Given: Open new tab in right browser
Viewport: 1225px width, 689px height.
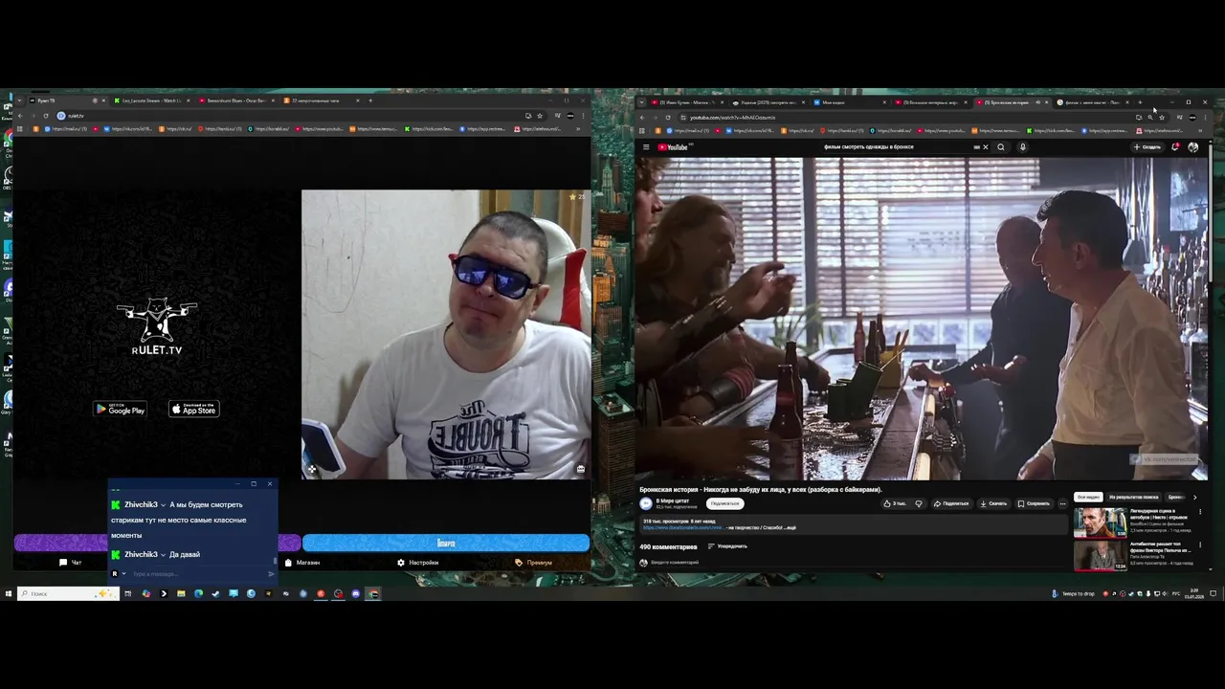Looking at the screenshot, I should (1140, 102).
